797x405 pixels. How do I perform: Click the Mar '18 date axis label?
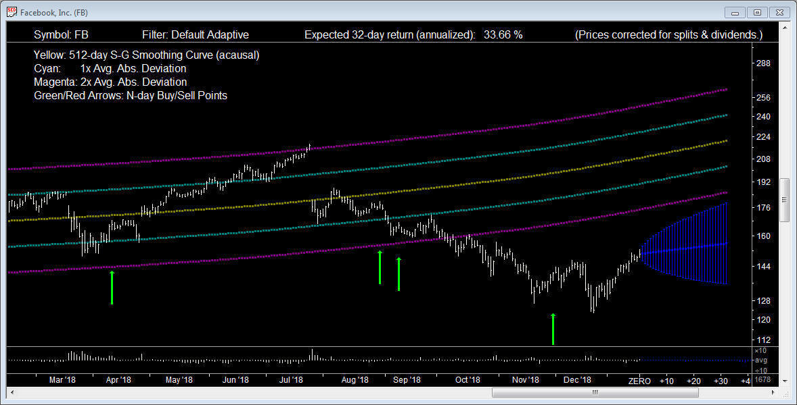coord(62,379)
